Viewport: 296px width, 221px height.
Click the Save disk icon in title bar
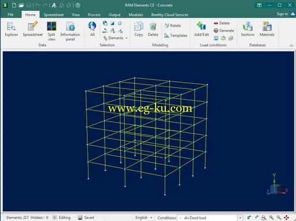(x=28, y=5)
